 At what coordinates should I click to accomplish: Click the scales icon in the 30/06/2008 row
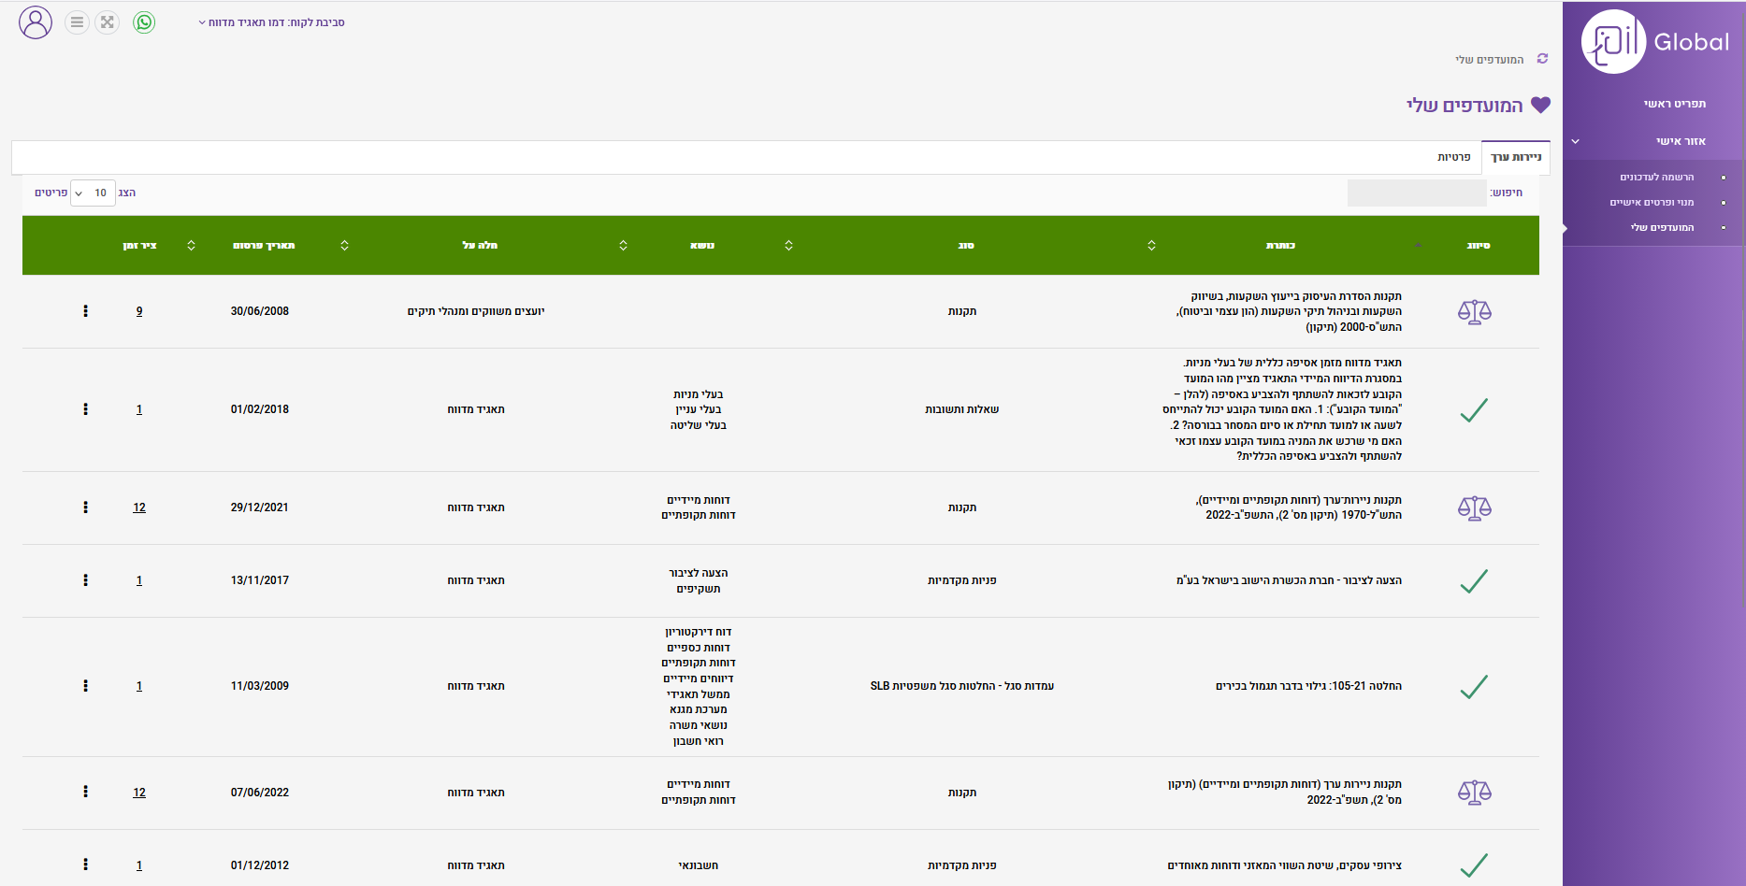pyautogui.click(x=1474, y=312)
